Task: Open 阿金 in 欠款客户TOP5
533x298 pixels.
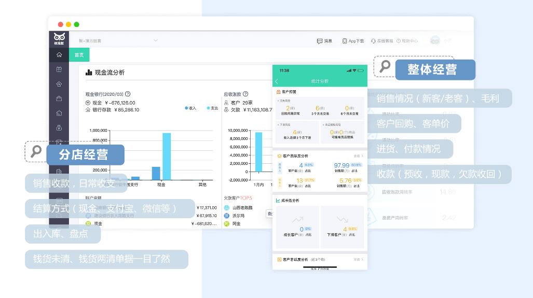Action: pyautogui.click(x=233, y=224)
